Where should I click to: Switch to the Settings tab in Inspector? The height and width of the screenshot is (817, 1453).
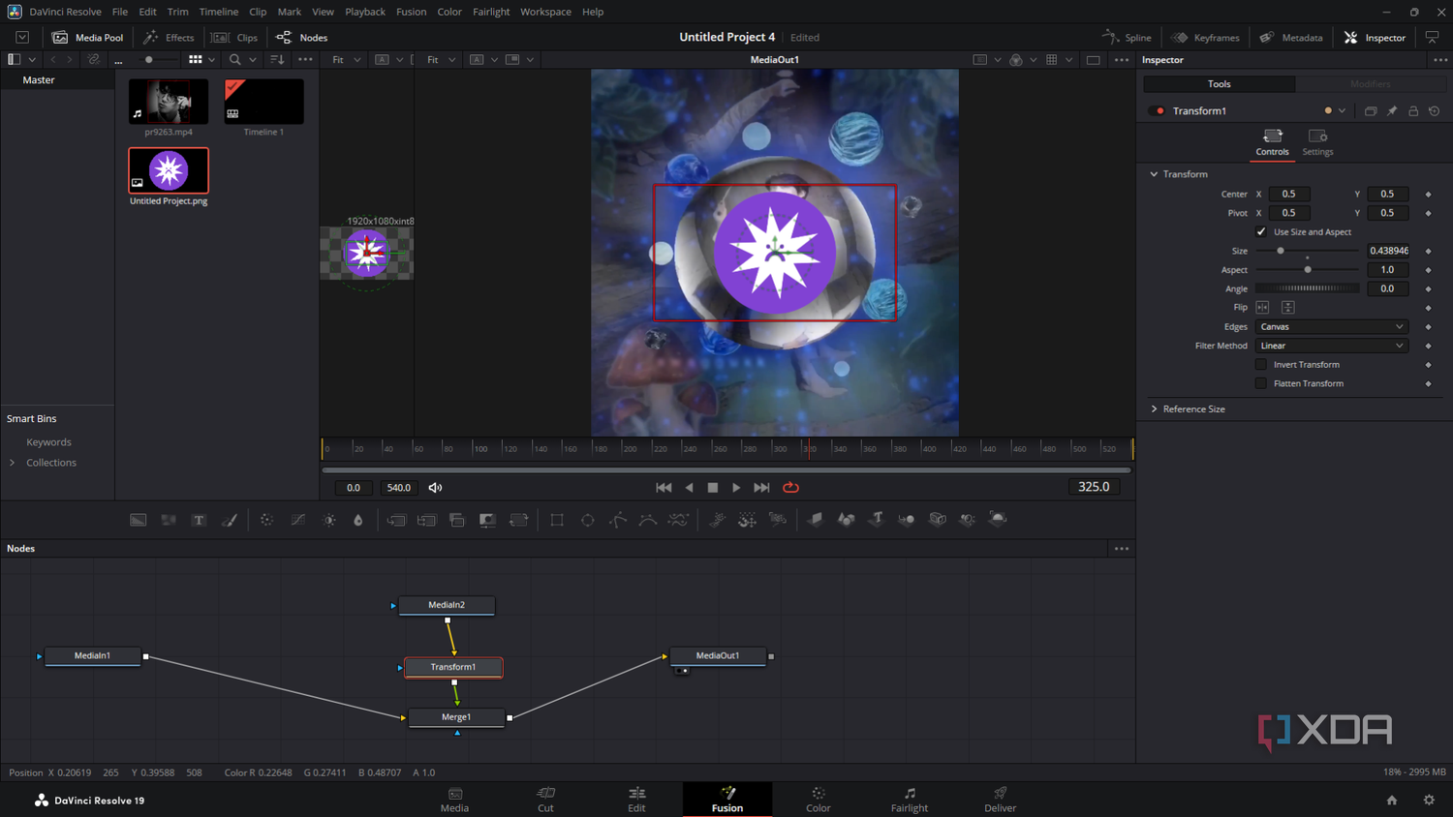(x=1317, y=141)
